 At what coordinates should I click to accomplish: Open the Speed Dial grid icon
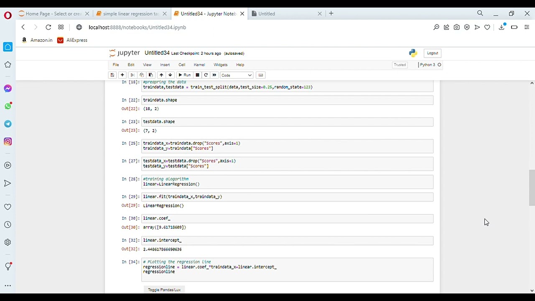point(61,27)
